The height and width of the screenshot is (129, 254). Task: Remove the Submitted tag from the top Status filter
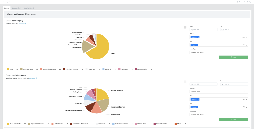point(198,37)
